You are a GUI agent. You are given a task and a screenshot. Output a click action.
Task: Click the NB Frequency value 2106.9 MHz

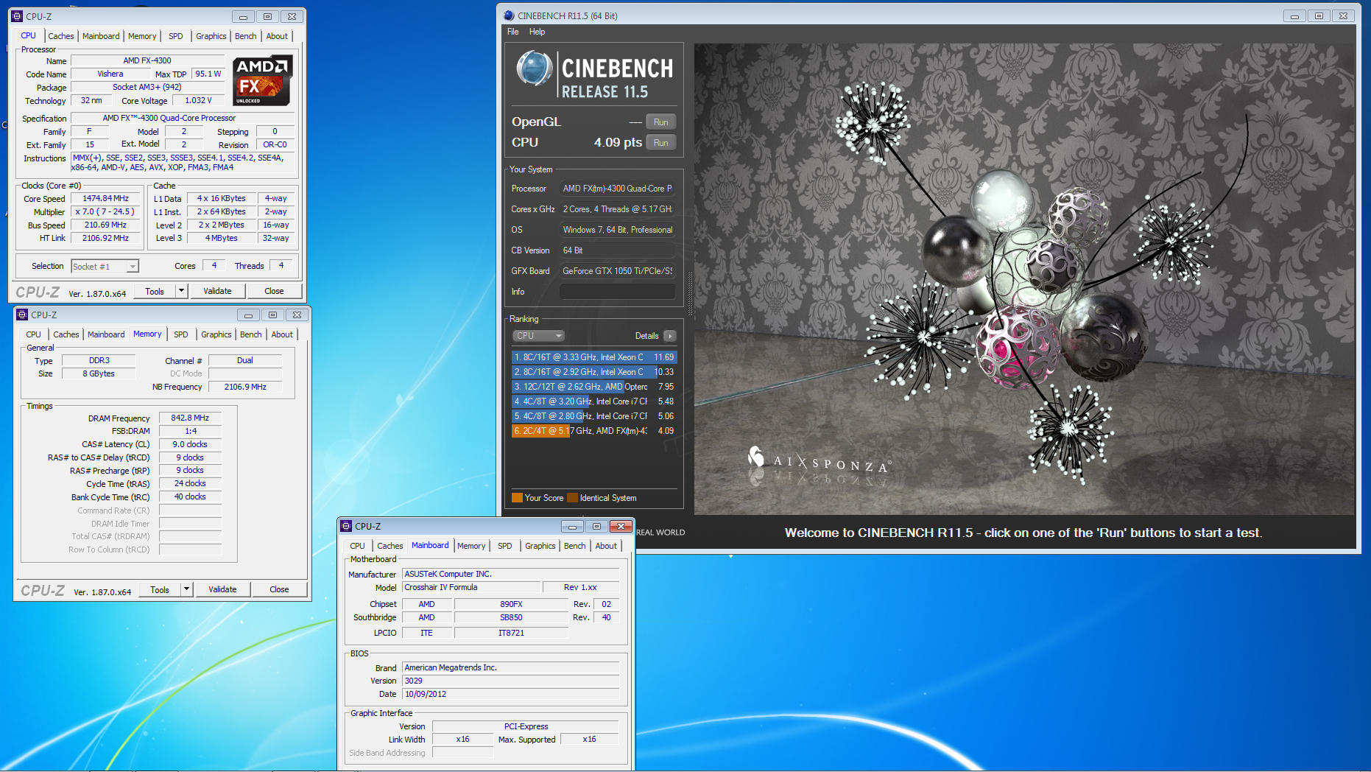coord(245,387)
